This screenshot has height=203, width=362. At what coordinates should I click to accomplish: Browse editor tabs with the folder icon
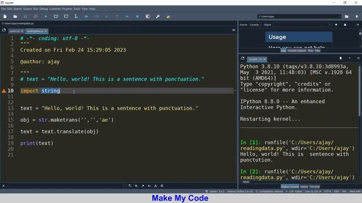coord(4,30)
